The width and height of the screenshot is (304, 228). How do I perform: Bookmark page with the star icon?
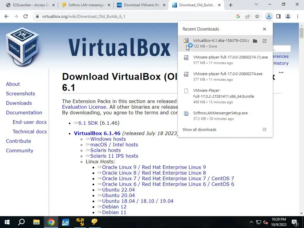pos(257,17)
